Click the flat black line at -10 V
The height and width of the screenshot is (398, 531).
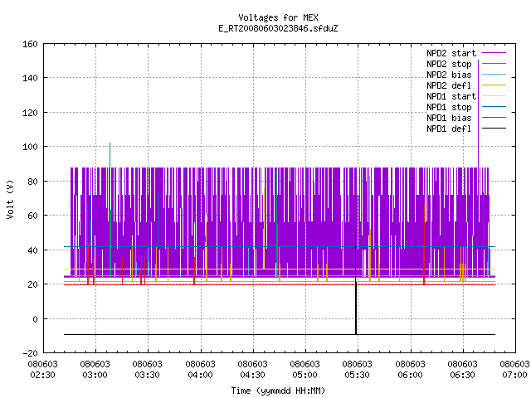point(280,335)
